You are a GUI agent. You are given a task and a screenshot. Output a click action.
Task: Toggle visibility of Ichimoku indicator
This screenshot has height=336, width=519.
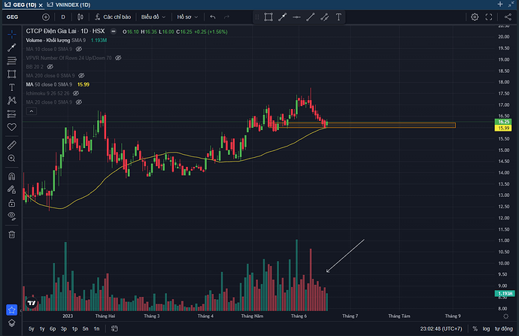pos(77,93)
